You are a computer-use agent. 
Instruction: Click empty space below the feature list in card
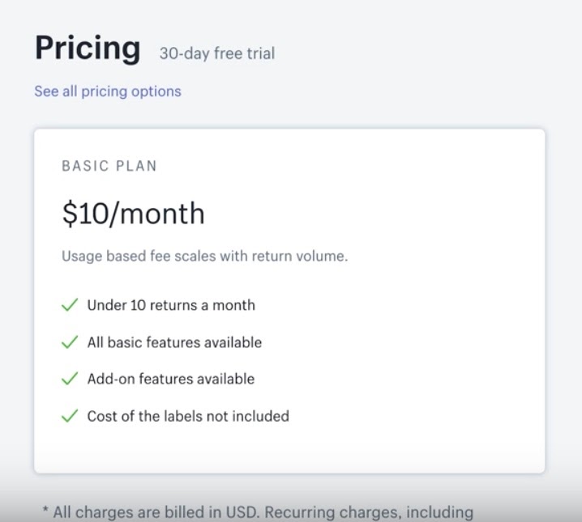pyautogui.click(x=289, y=449)
